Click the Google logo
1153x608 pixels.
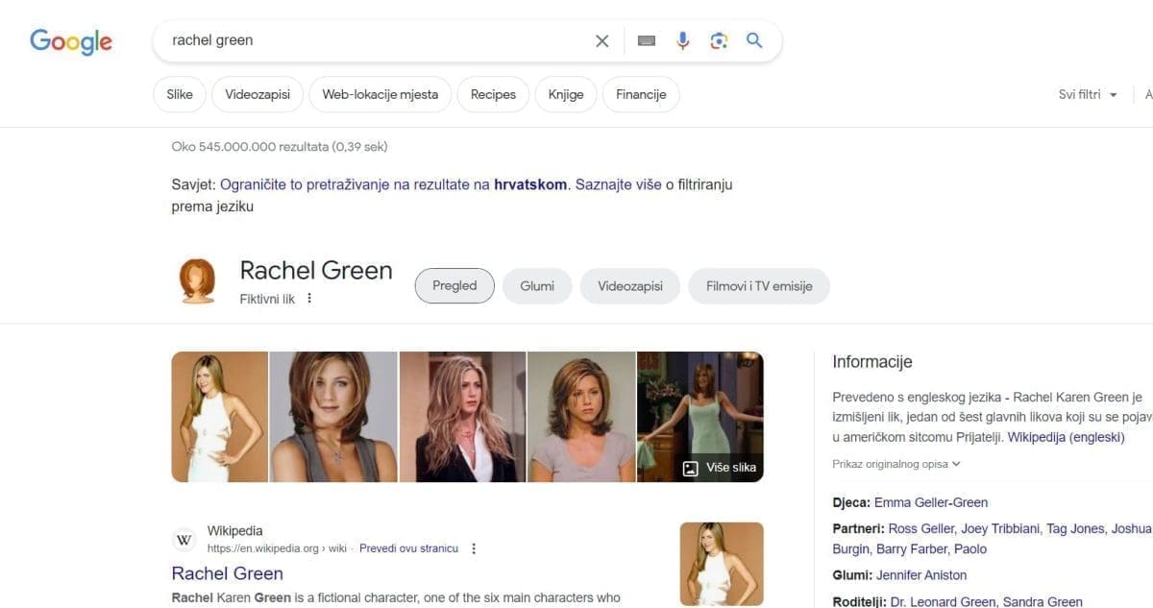[70, 41]
